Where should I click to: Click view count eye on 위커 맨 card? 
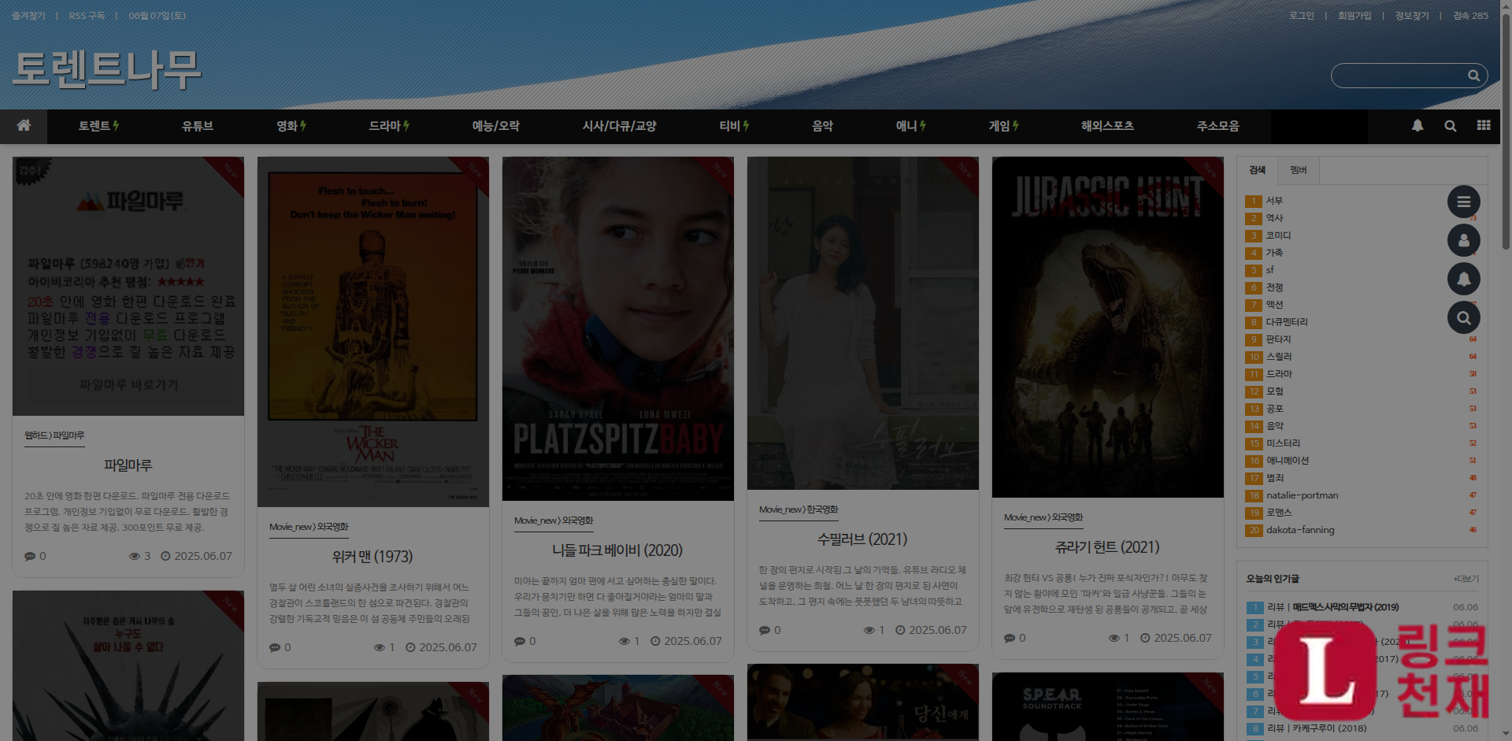point(379,648)
